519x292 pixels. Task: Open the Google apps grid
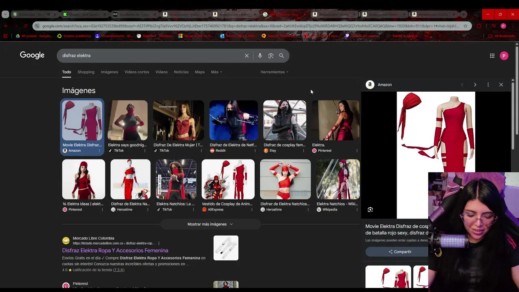point(492,56)
